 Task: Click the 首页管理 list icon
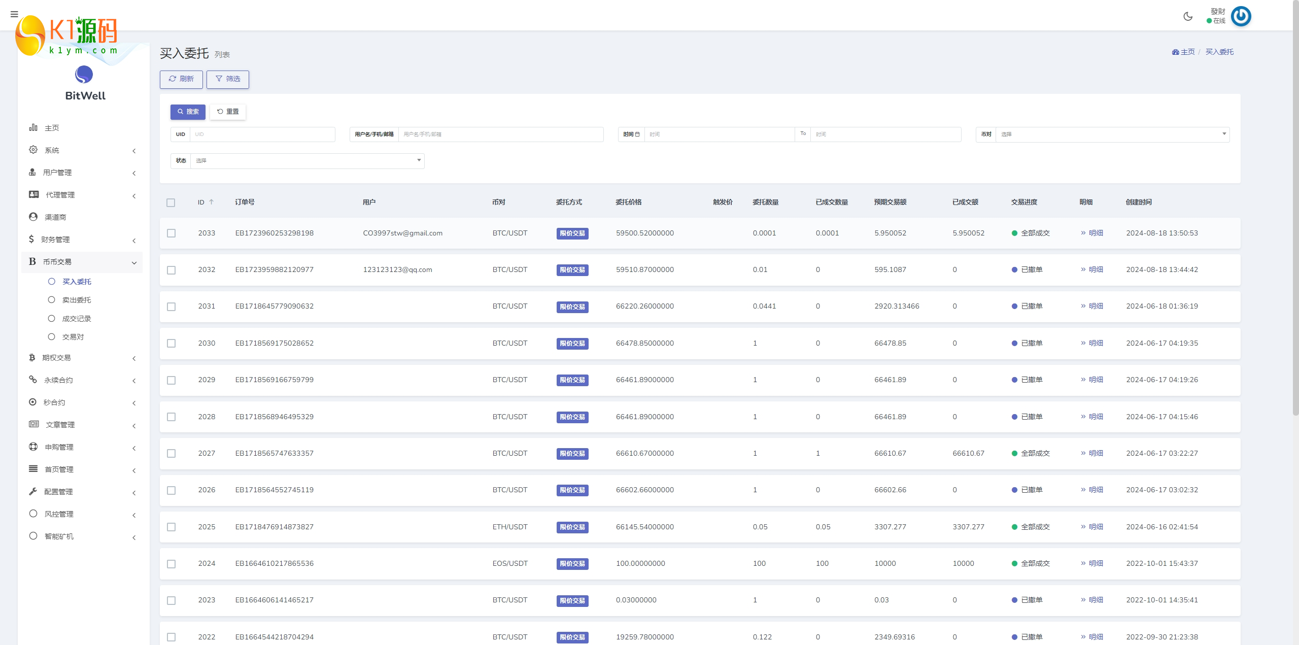(33, 469)
